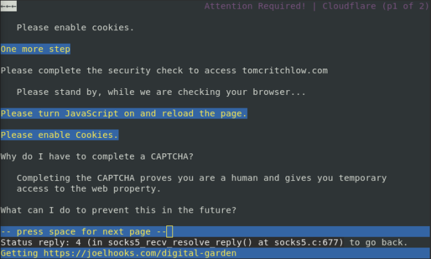Click the highlighted 'Please enable Cookies.' line
Viewport: 431px width, 259px height.
point(59,135)
